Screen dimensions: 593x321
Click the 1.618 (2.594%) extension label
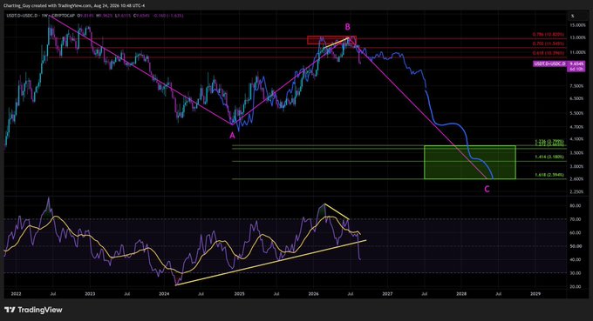click(x=549, y=175)
